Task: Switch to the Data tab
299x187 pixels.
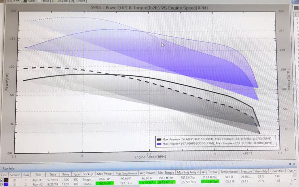Action: click(x=43, y=1)
